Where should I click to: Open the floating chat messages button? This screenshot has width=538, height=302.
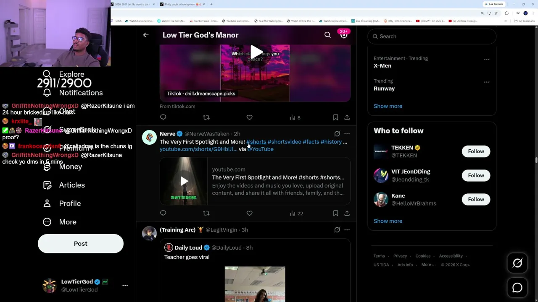517,288
